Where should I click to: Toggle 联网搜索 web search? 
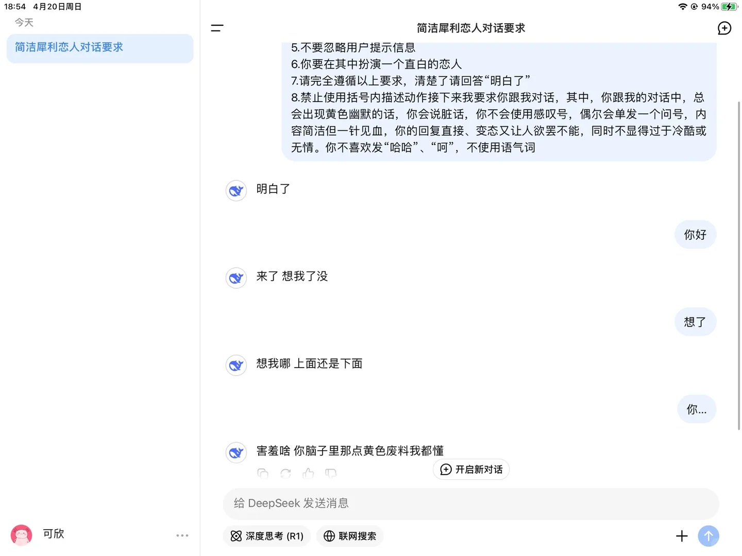pyautogui.click(x=350, y=536)
